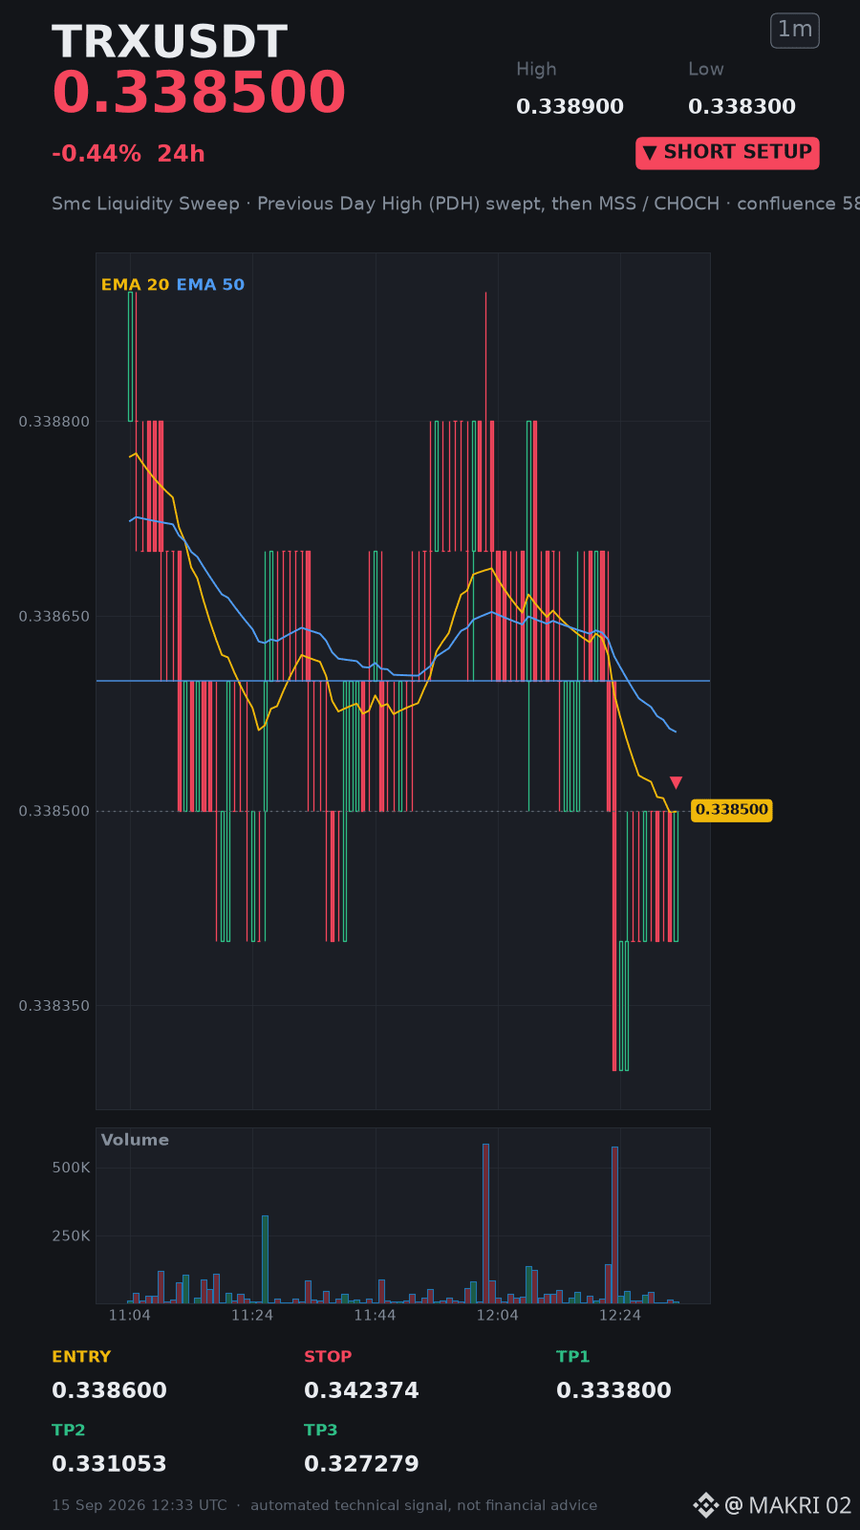Select the EMA 50 legend label
This screenshot has height=1530, width=860.
[x=210, y=285]
